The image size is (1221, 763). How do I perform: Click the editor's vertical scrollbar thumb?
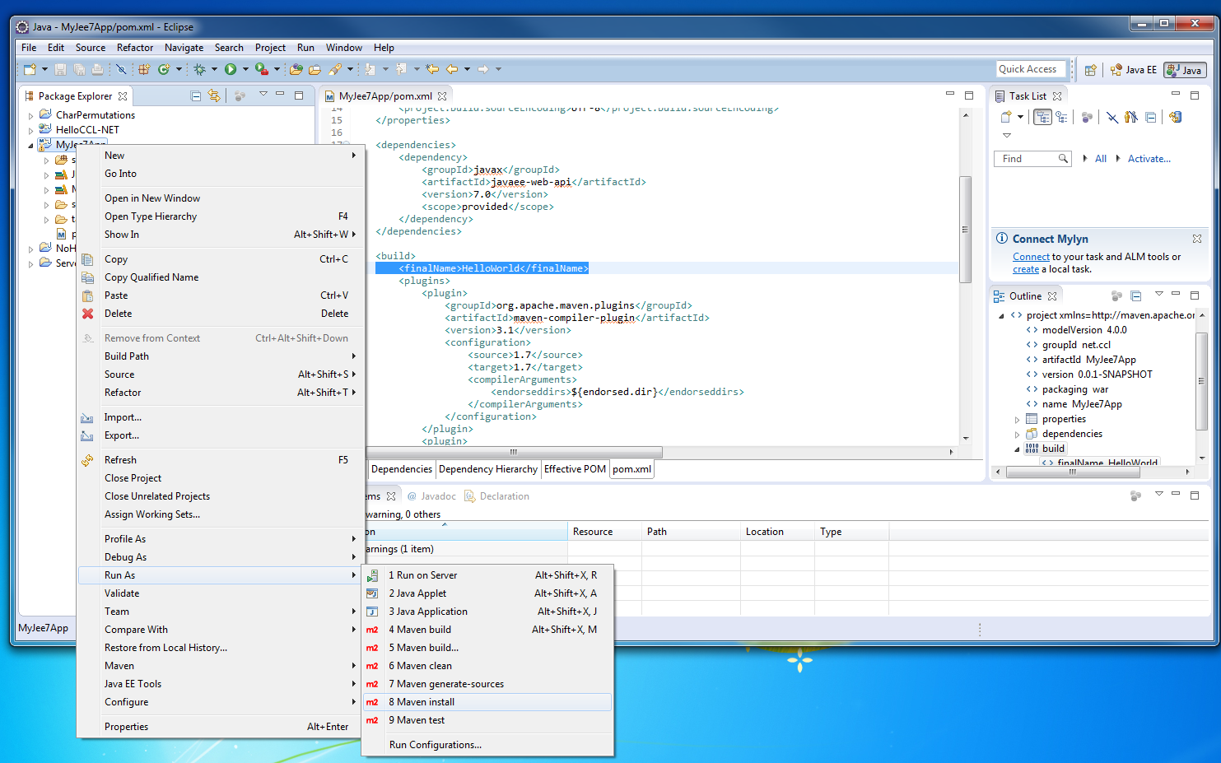(x=965, y=228)
